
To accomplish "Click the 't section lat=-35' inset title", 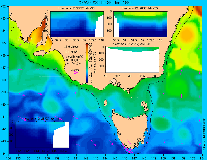I will [140, 9].
